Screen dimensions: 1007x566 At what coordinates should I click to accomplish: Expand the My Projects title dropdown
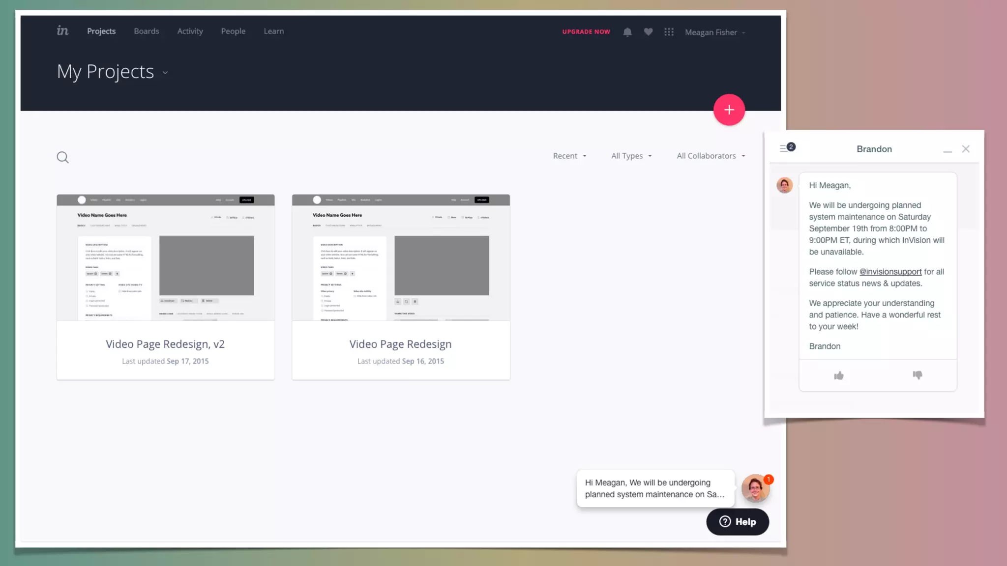165,73
